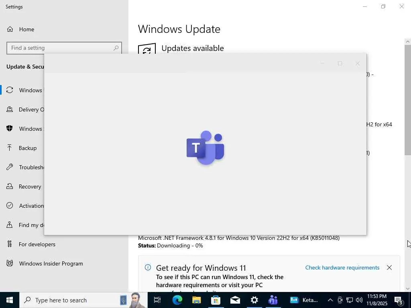This screenshot has width=411, height=308.
Task: Click the Activation checkmark circle icon
Action: point(10,205)
